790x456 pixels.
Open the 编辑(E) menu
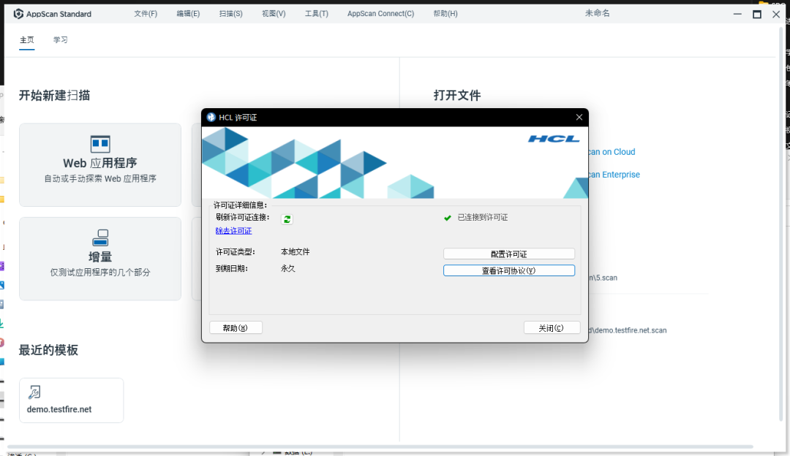(x=188, y=14)
